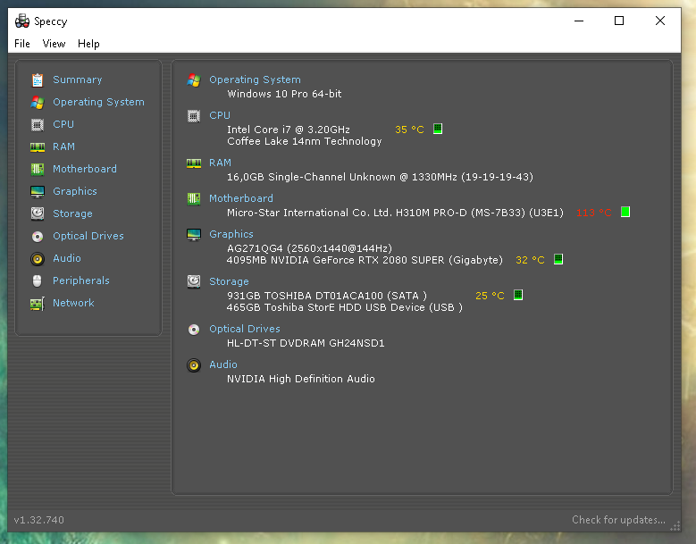This screenshot has width=696, height=544.
Task: Click the Audio speaker icon in sidebar
Action: [38, 259]
